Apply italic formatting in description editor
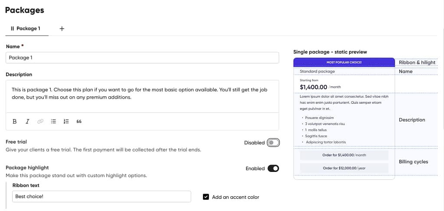Image resolution: width=444 pixels, height=211 pixels. coord(27,122)
